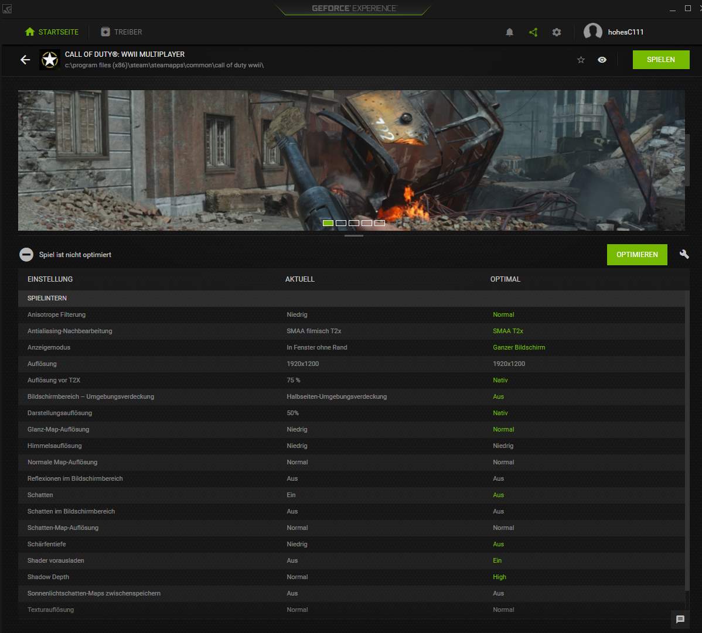
Task: Select the second screenshot indicator
Action: pyautogui.click(x=340, y=223)
